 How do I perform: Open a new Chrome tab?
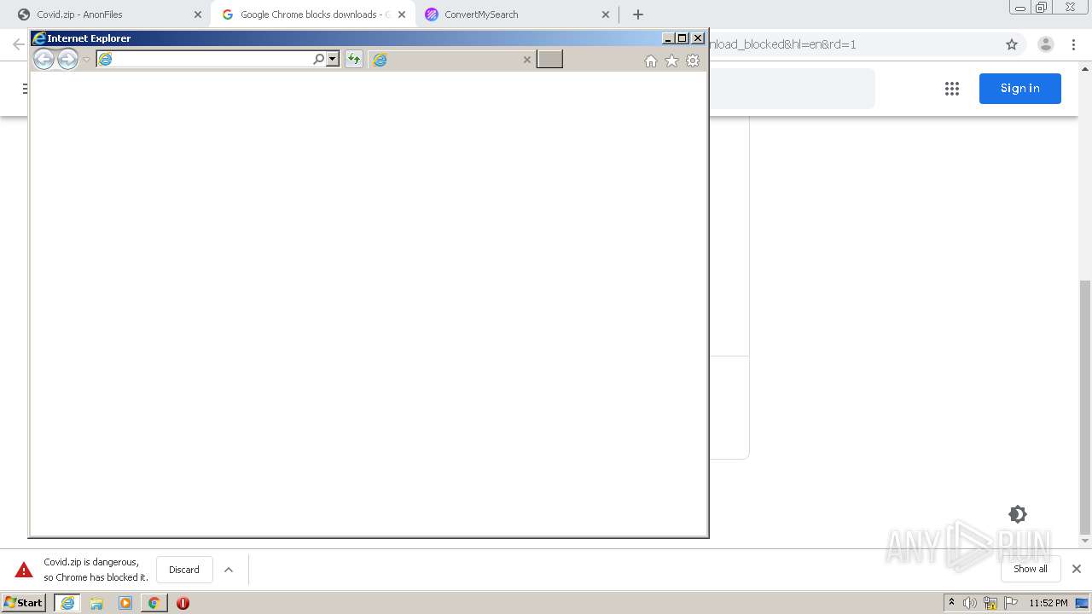tap(638, 14)
